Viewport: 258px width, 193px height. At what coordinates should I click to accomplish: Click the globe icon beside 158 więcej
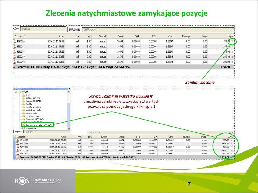point(24,128)
